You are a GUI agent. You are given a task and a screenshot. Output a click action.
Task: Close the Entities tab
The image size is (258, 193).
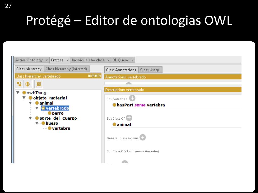pyautogui.click(x=68, y=60)
